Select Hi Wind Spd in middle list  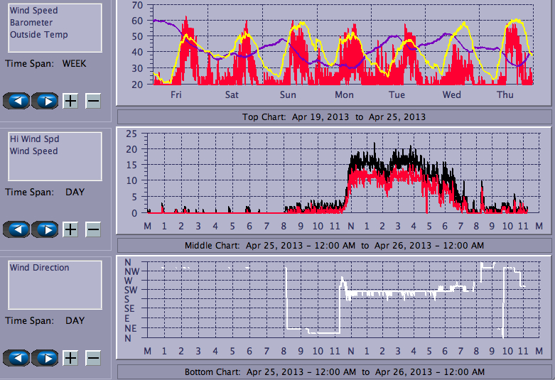34,139
